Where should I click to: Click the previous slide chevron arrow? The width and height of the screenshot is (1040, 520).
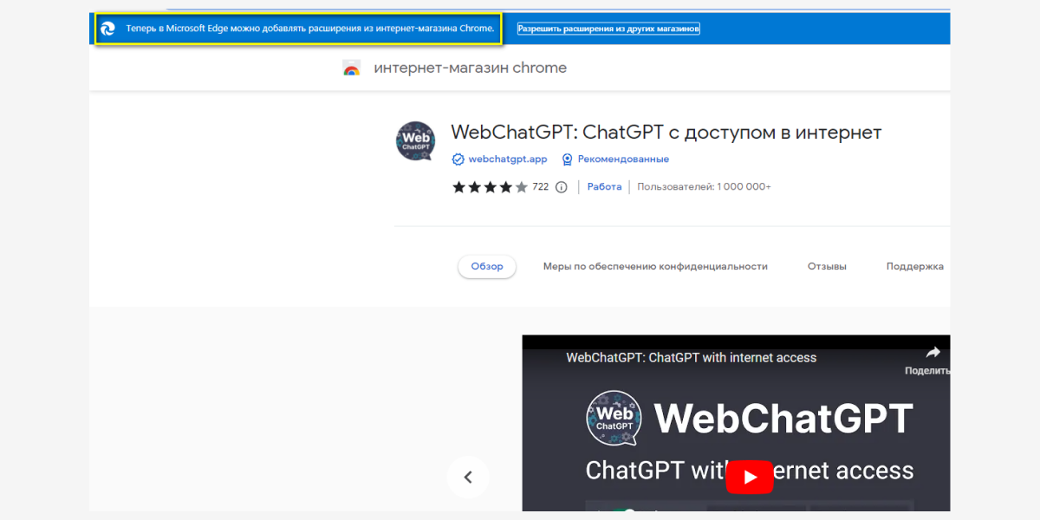[x=468, y=477]
